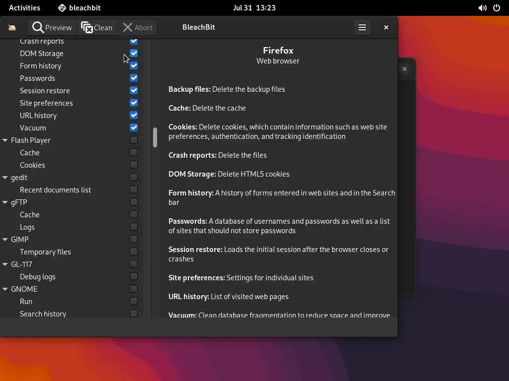Uncheck the Vacuum checkbox

click(x=134, y=127)
